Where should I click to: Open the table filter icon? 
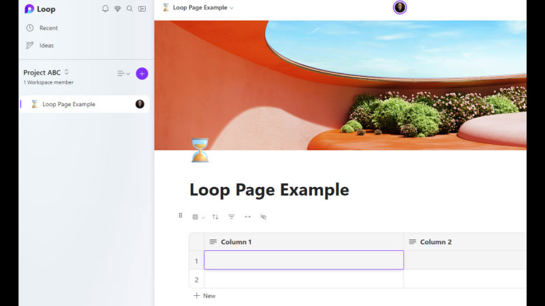(x=231, y=217)
